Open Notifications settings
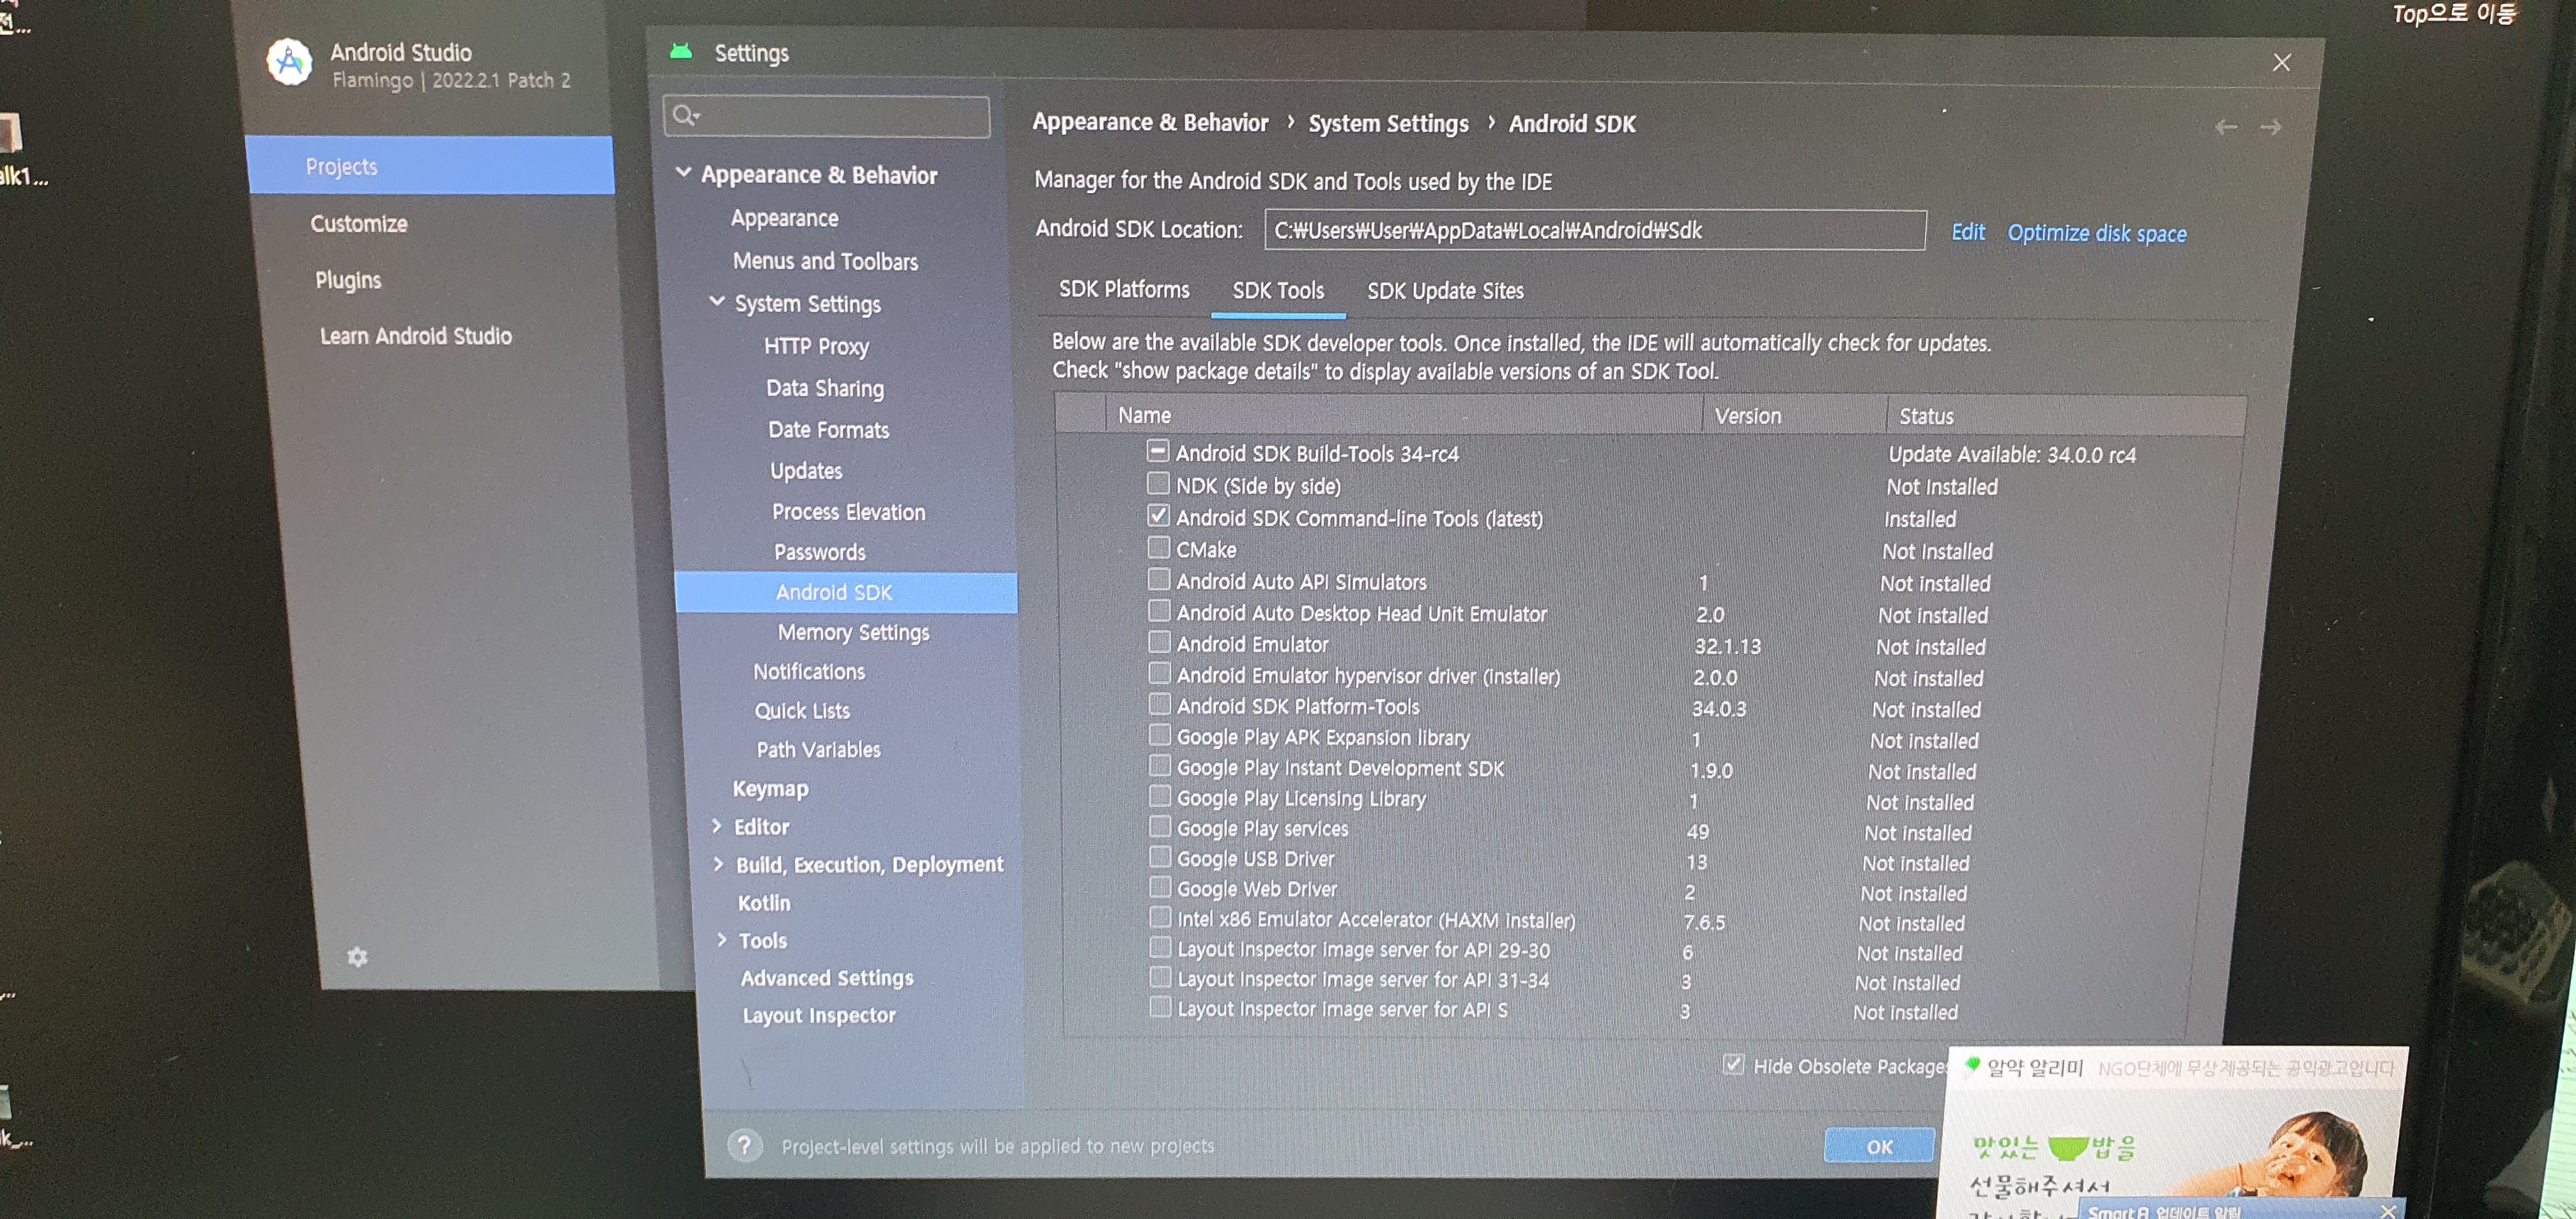Screen dimensions: 2576x1219 click(808, 671)
